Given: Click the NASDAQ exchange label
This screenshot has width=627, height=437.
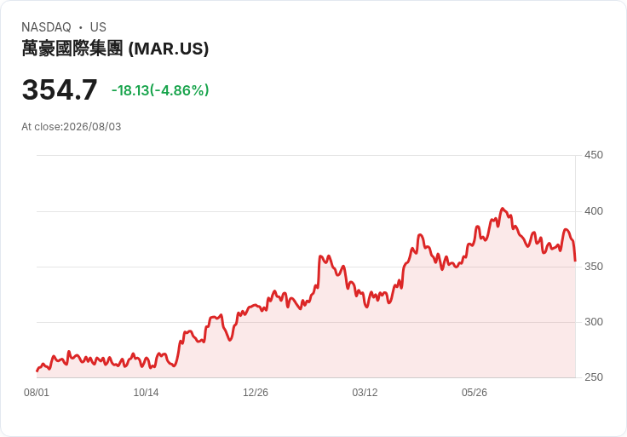Looking at the screenshot, I should [46, 27].
